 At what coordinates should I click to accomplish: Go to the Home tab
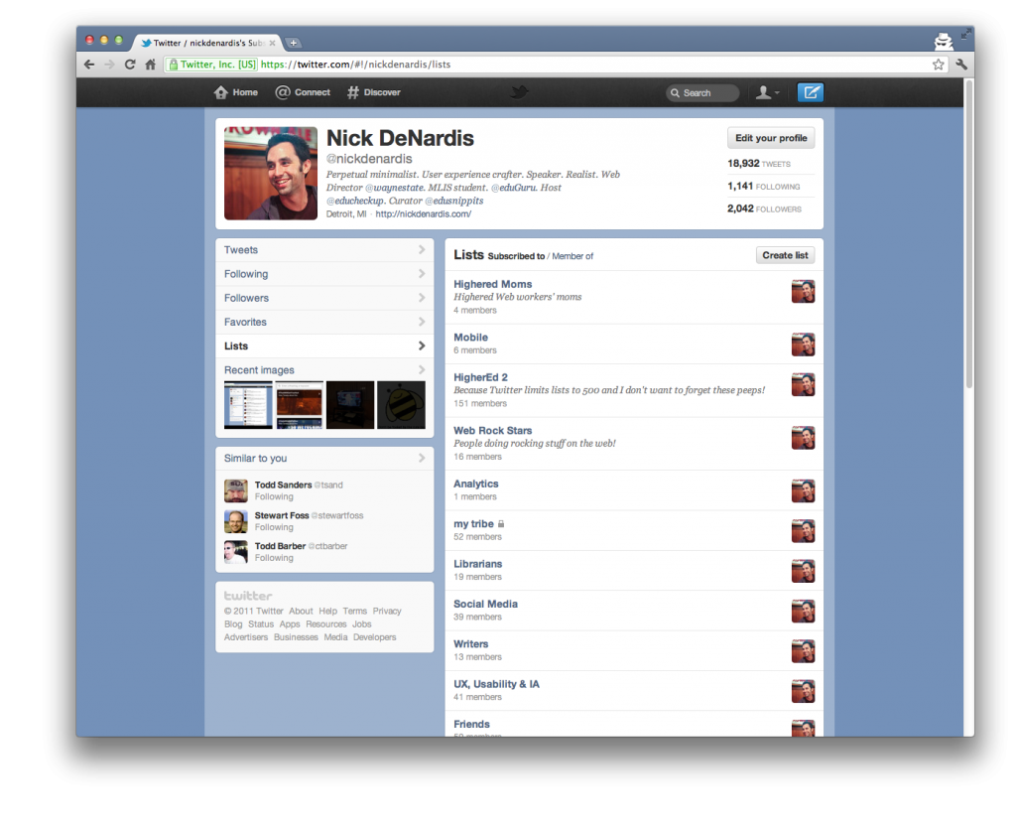click(x=236, y=92)
